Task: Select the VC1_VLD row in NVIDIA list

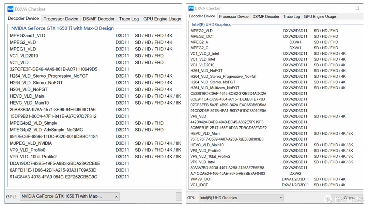Action: [x=87, y=63]
